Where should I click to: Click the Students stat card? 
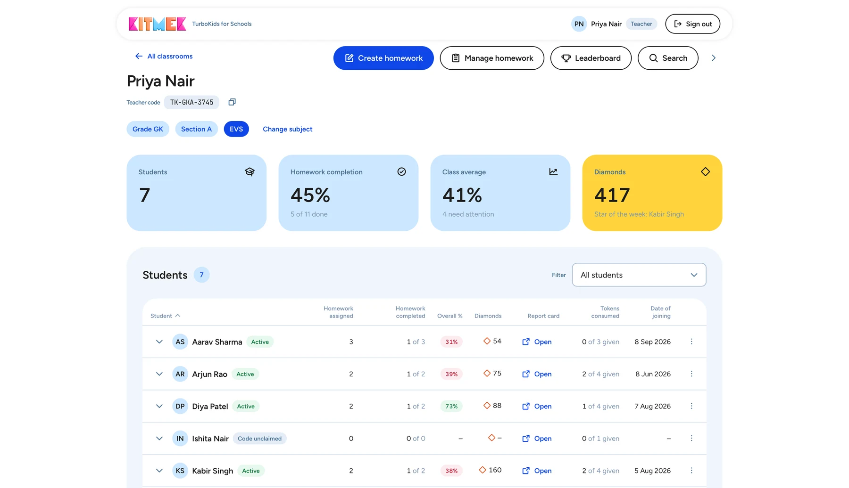point(196,193)
